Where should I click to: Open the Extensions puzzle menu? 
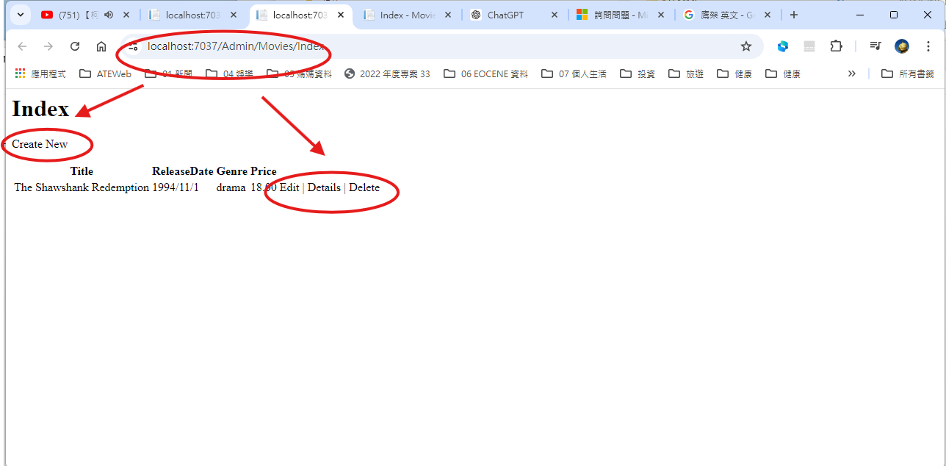coord(836,46)
